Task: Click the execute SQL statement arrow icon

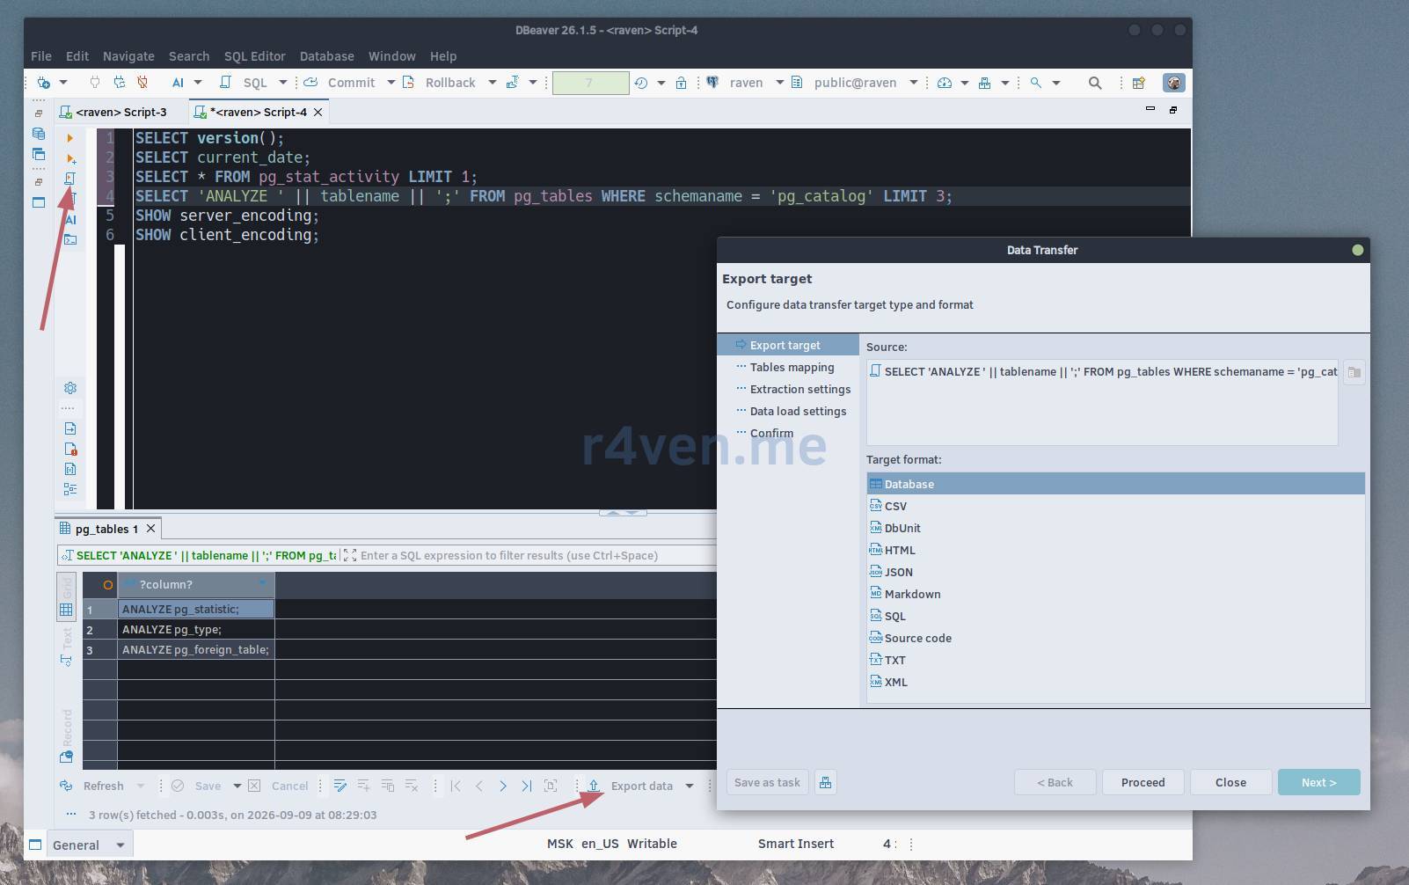Action: pyautogui.click(x=70, y=138)
